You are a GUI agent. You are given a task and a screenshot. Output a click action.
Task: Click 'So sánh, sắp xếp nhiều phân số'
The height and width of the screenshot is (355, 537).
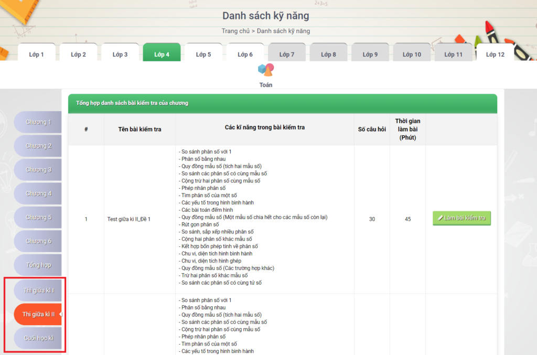pyautogui.click(x=217, y=232)
